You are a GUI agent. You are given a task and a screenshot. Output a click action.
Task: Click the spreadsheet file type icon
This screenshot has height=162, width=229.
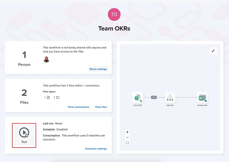tap(48, 97)
